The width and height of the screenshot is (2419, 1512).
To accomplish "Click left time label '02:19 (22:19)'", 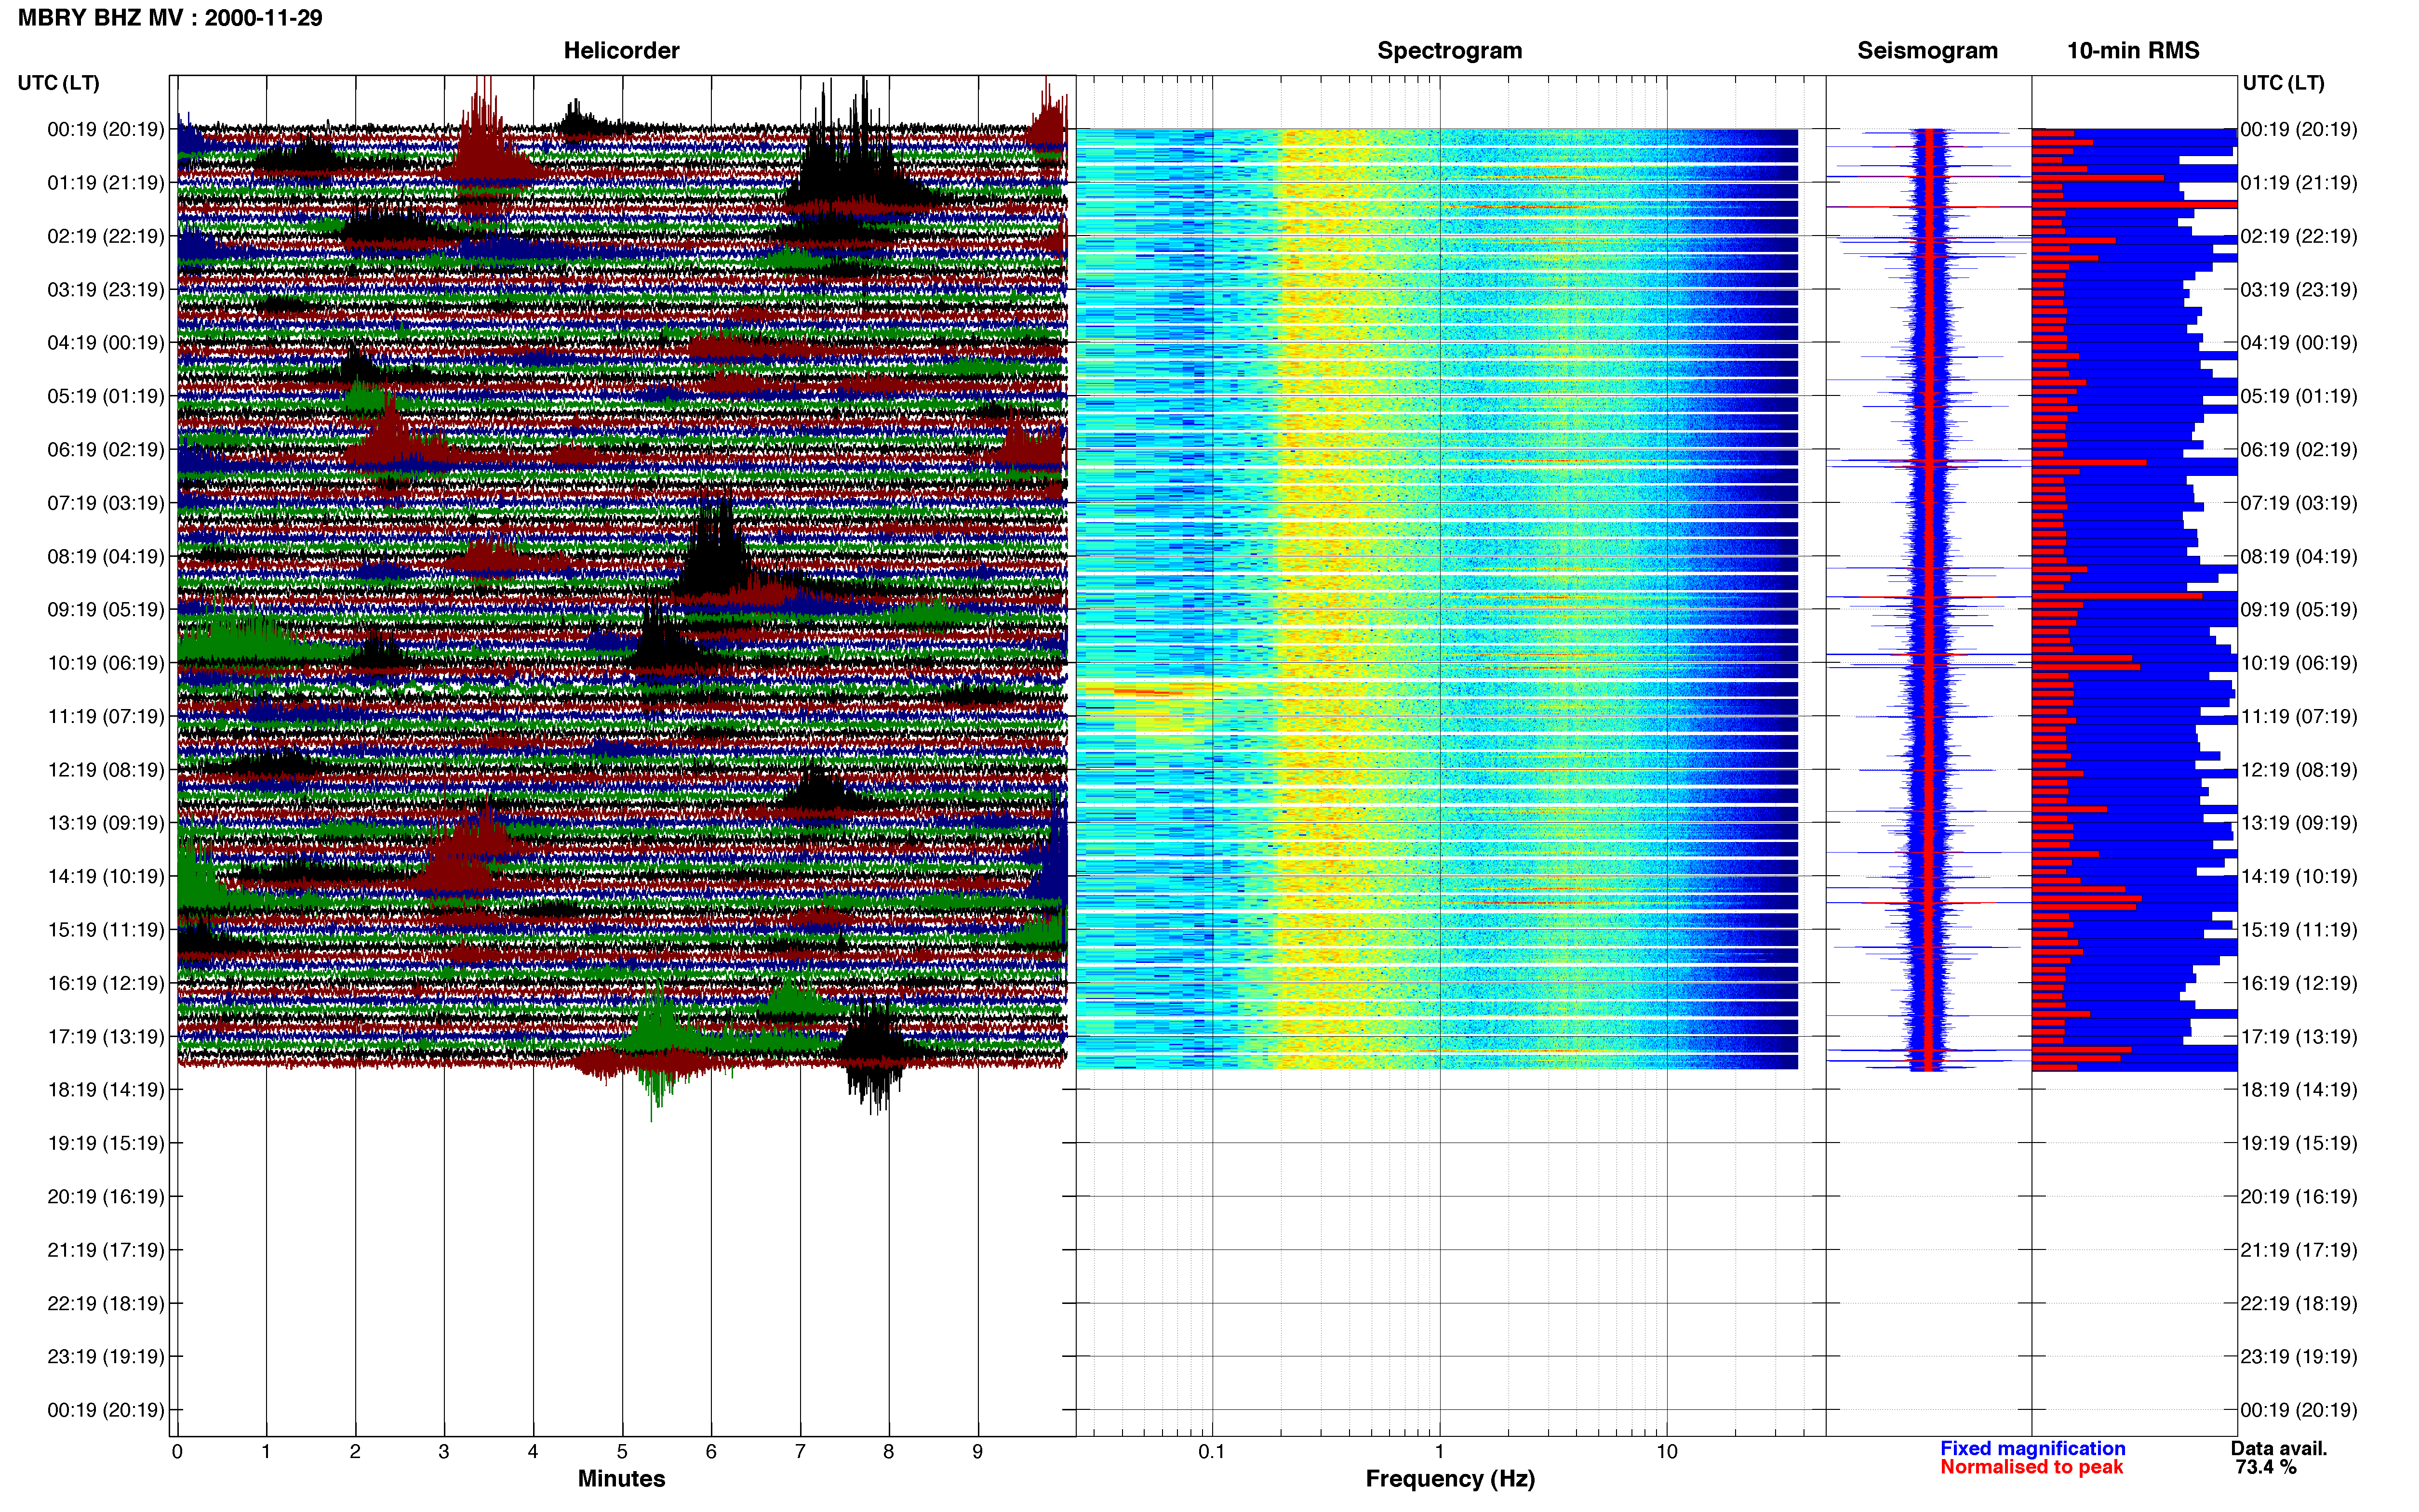I will pyautogui.click(x=106, y=236).
